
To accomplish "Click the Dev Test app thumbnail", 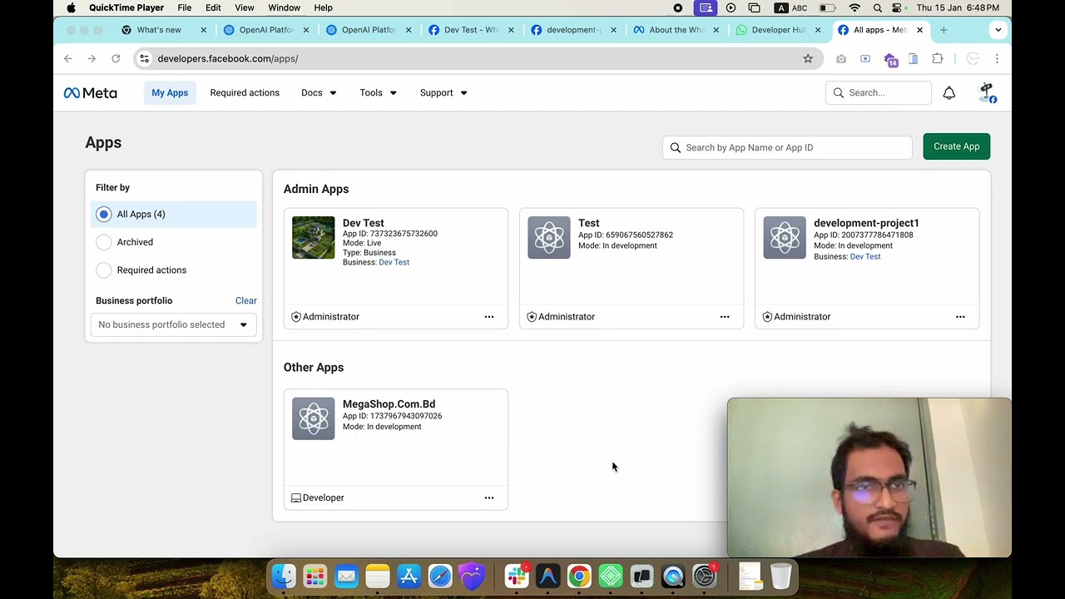I will (313, 238).
